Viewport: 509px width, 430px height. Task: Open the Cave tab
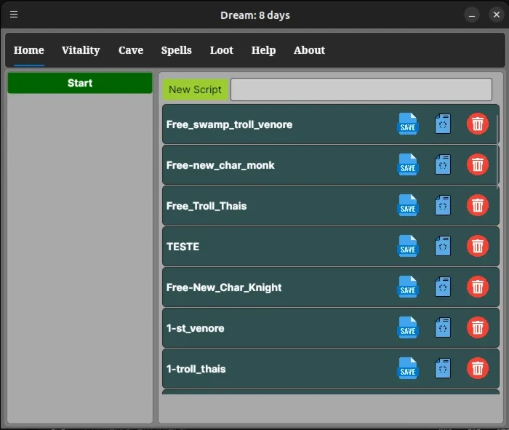[x=131, y=50]
